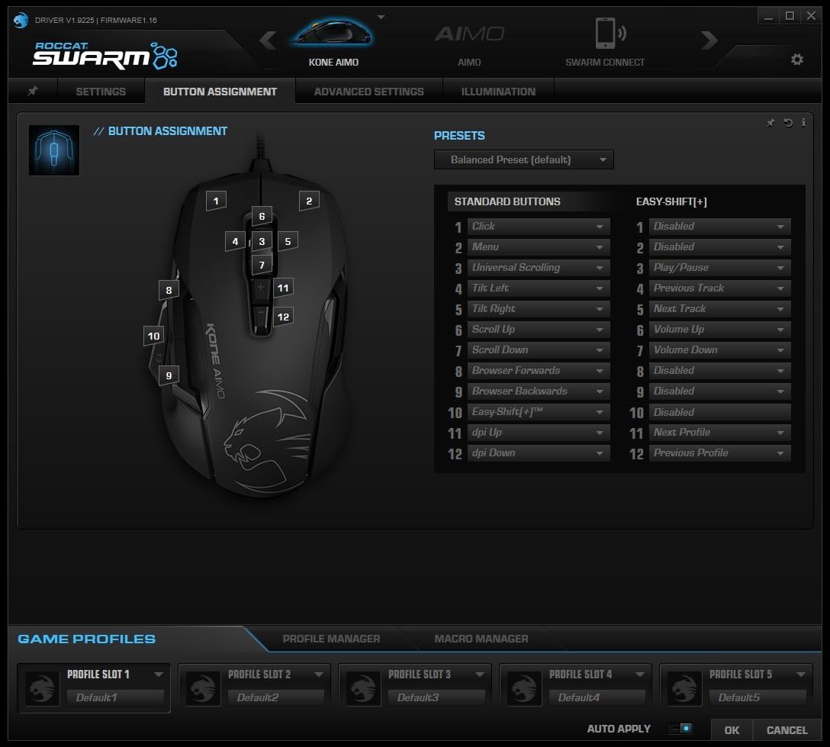Select mouse button marker 12 dpi down
Viewport: 830px width, 747px height.
point(283,317)
